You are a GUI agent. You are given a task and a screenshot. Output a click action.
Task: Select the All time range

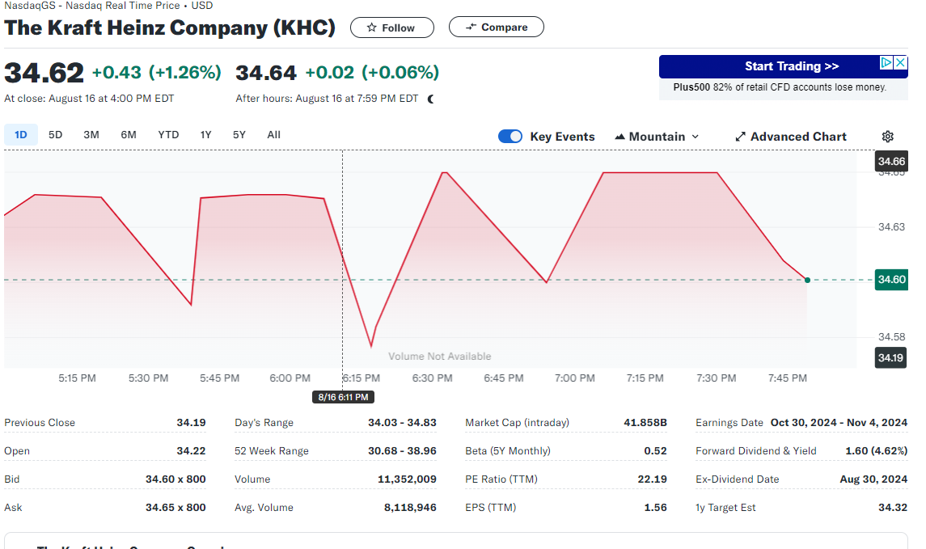click(274, 135)
